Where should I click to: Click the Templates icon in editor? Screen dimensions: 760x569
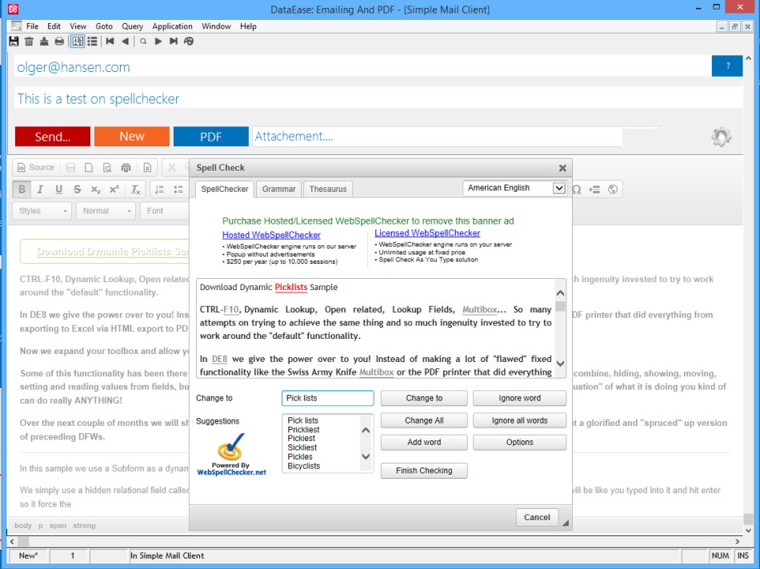click(147, 168)
